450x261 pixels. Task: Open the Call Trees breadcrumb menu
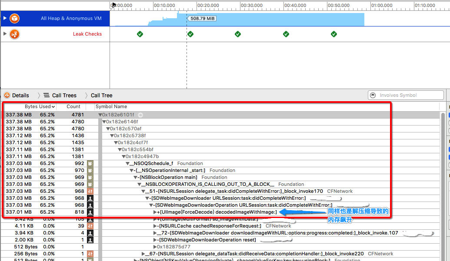64,96
